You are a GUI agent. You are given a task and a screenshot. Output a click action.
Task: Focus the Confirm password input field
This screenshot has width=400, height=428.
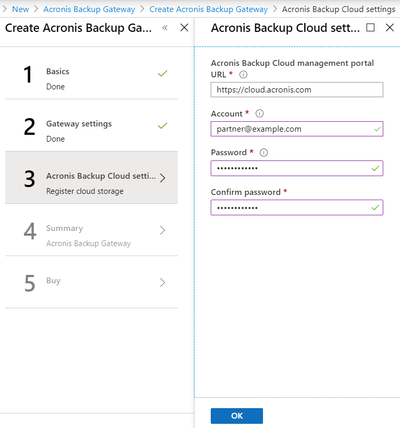(297, 207)
